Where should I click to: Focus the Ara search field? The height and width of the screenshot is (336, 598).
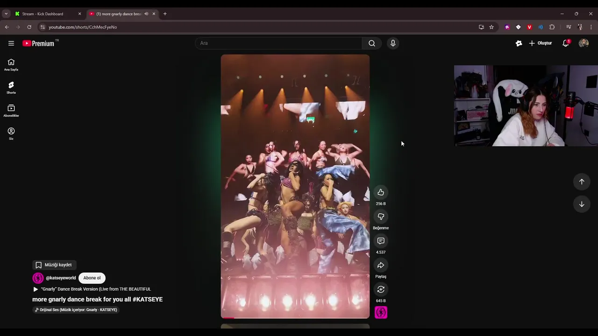[x=278, y=43]
